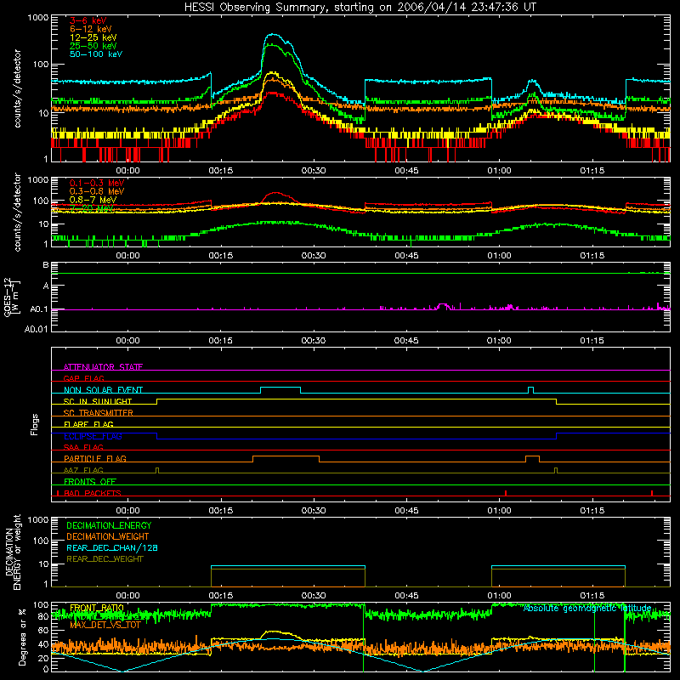Click the 01:15 tick label under GOES panel
The image size is (680, 680).
click(592, 341)
